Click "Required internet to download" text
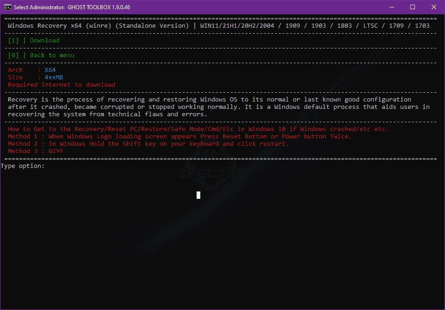 pos(62,84)
